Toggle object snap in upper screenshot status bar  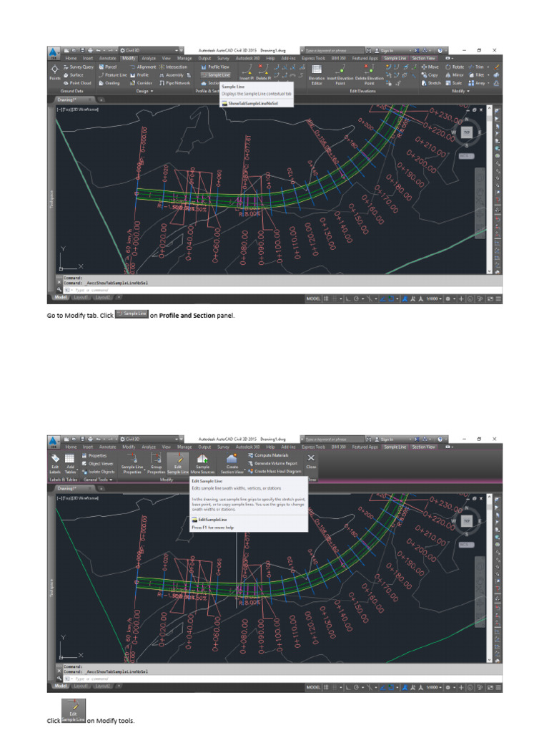point(391,298)
